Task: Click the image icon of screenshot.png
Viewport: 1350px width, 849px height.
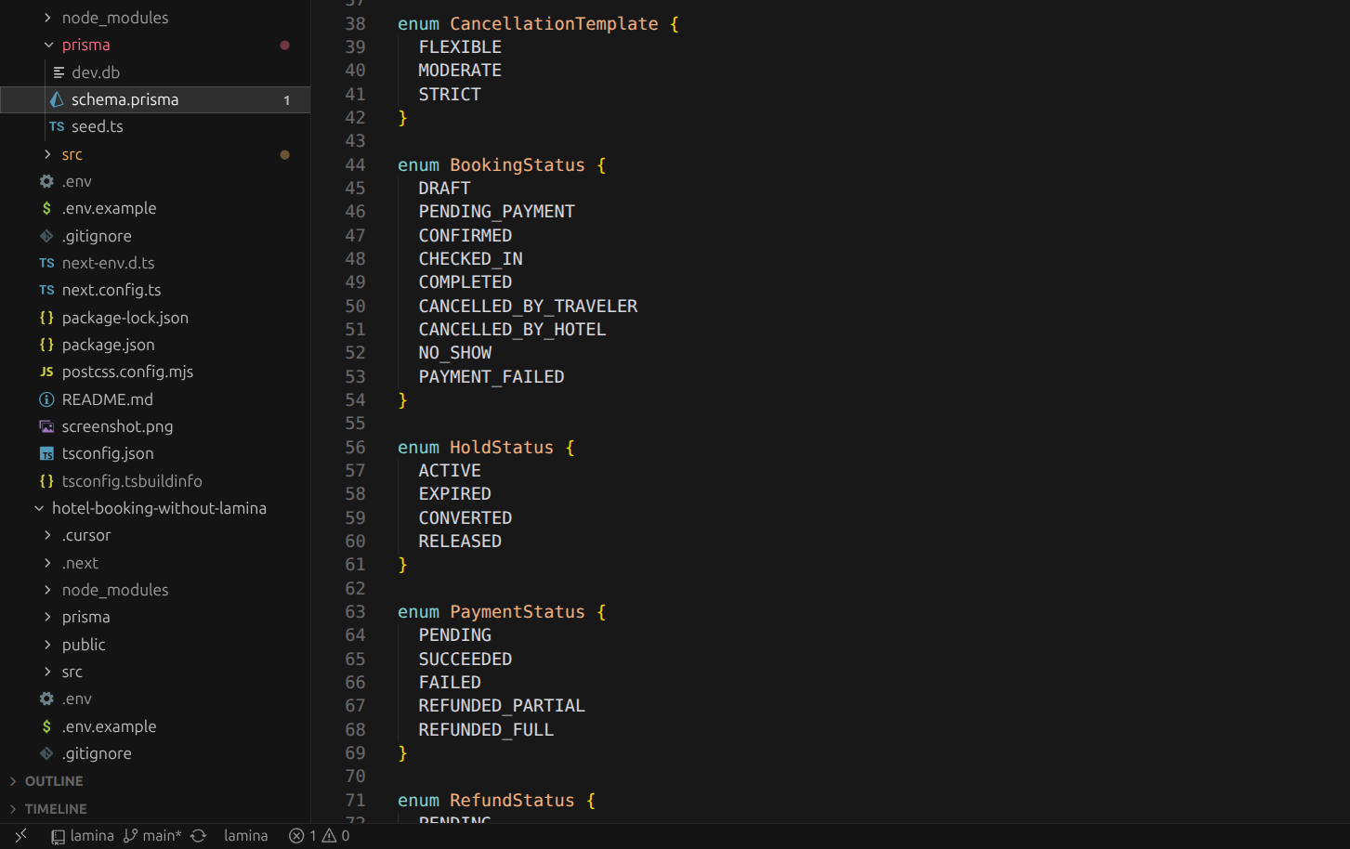Action: [x=46, y=426]
